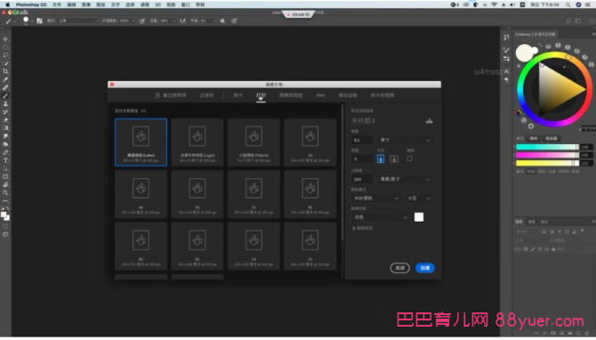Click the Close button in dialog
The width and height of the screenshot is (596, 340).
[400, 268]
